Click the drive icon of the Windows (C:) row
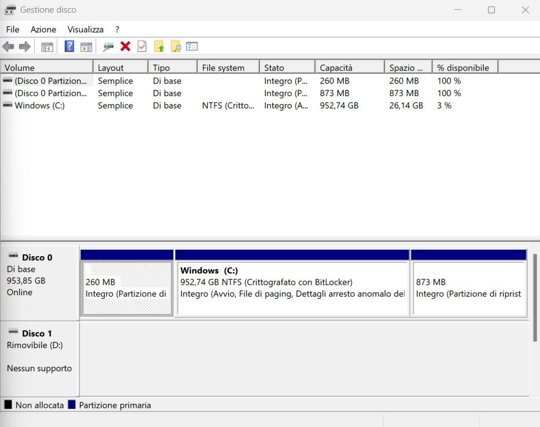540x427 pixels. (8, 105)
